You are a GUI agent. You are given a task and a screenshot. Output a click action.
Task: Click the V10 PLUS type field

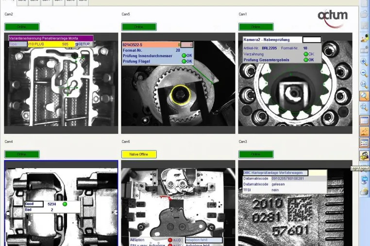(x=51, y=44)
